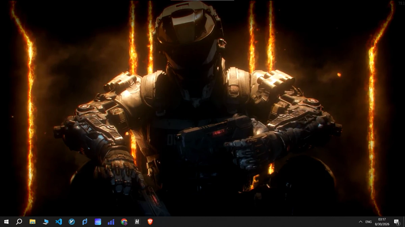405x227 pixels.
Task: Launch Google Chrome from taskbar
Action: [x=124, y=222]
